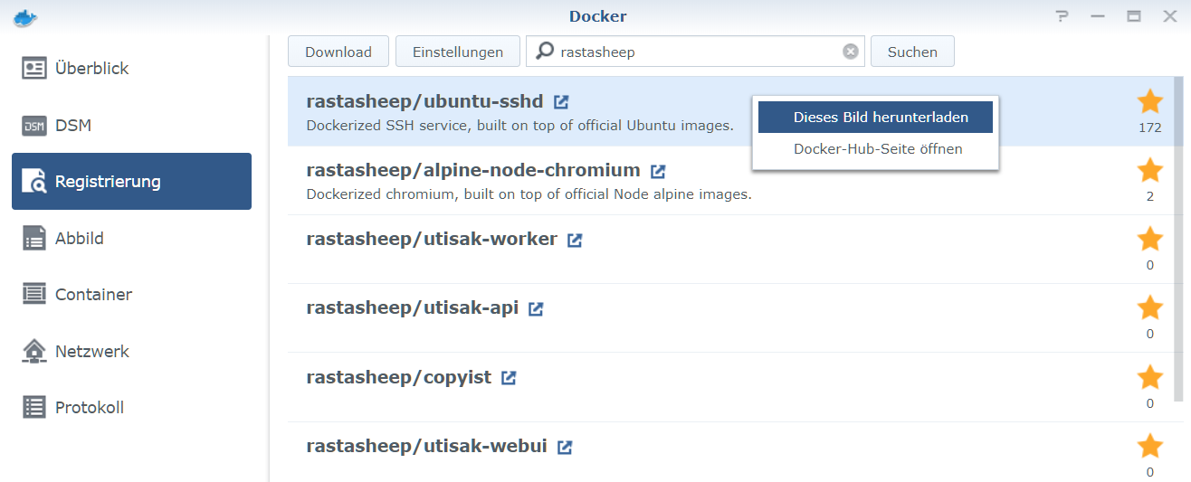Click the star icon for copyist
The height and width of the screenshot is (482, 1191).
[1150, 377]
